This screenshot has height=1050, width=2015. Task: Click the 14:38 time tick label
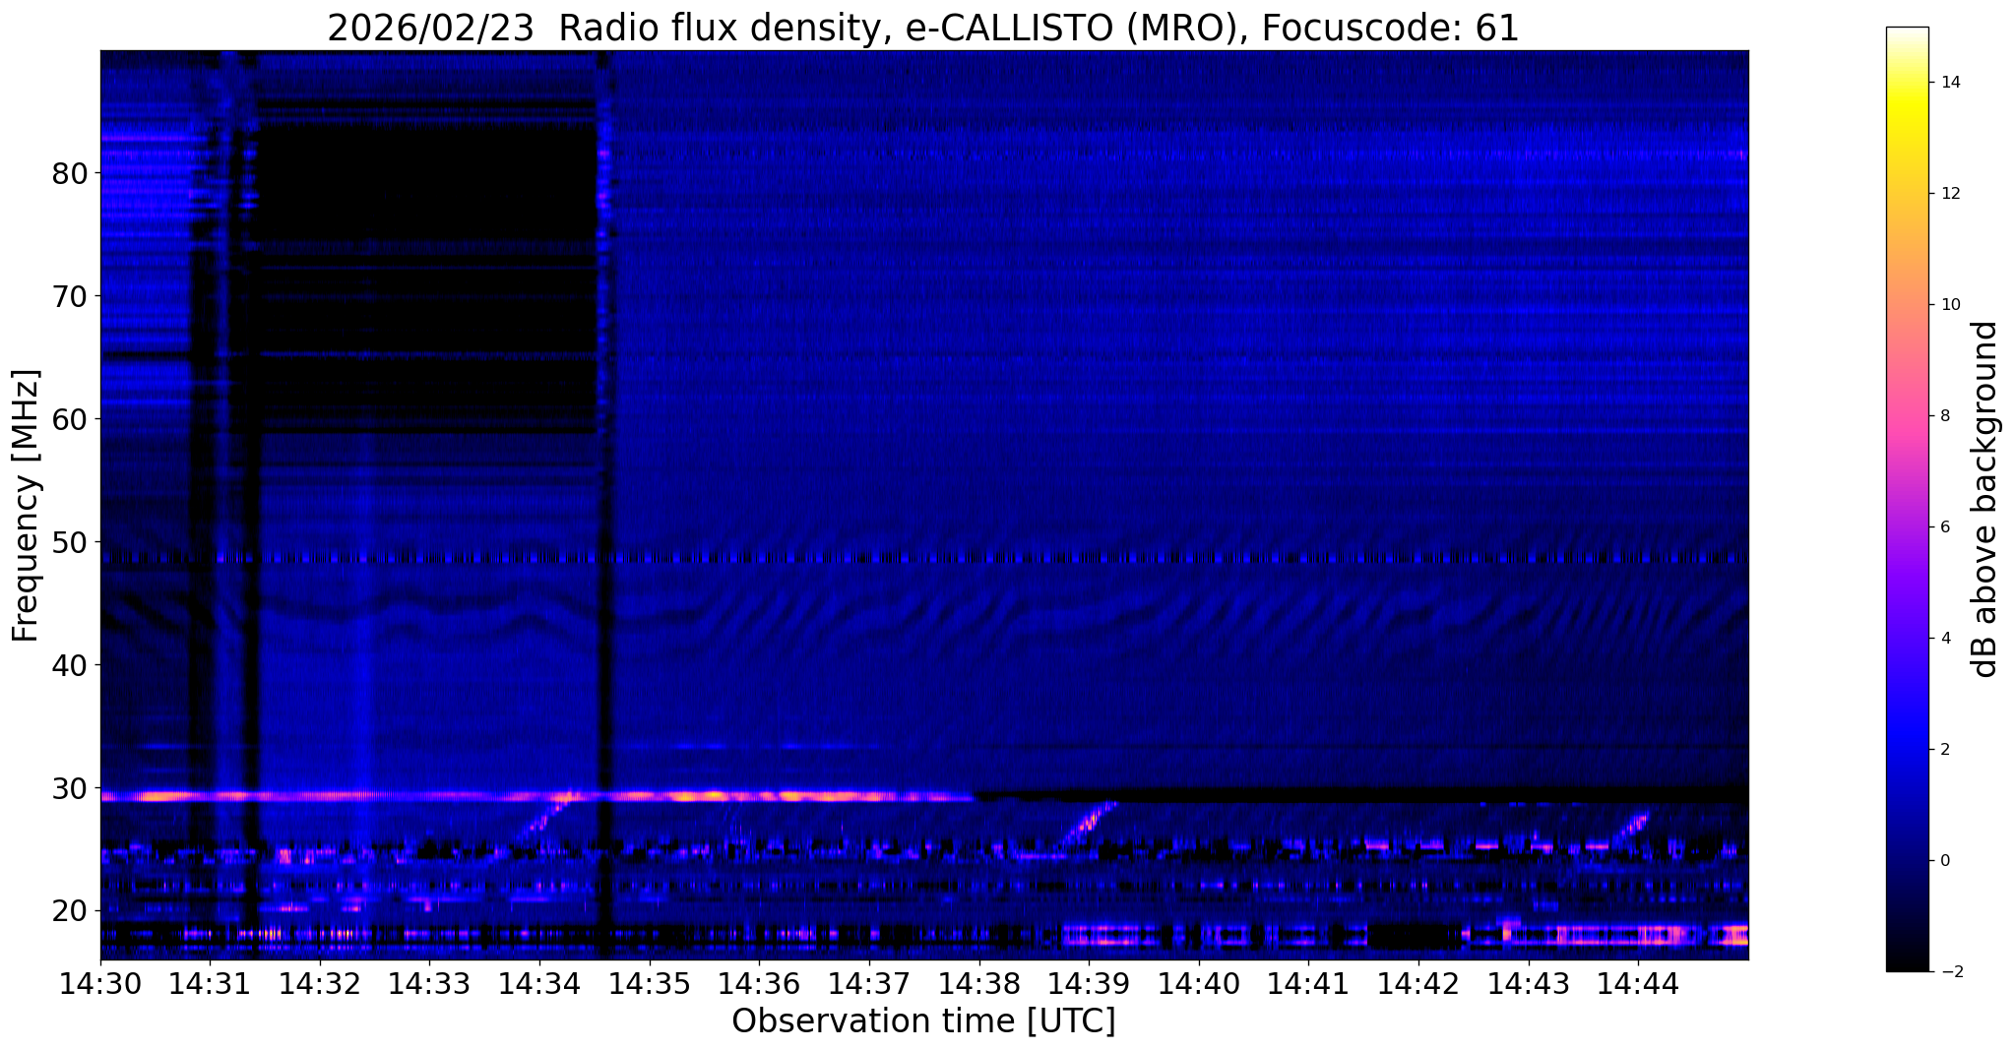[979, 983]
